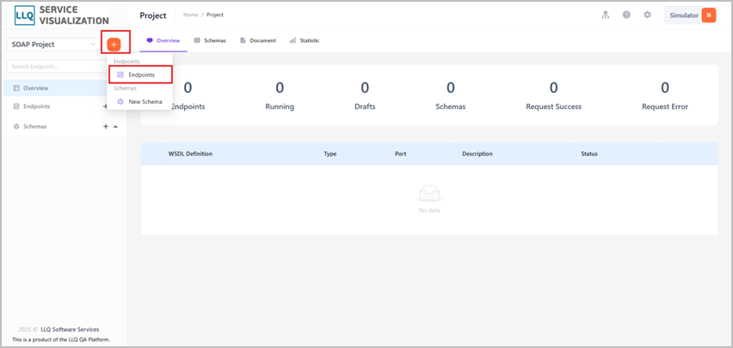Image resolution: width=733 pixels, height=348 pixels.
Task: Click the LLQ Service Visualization logo
Action: [x=62, y=15]
